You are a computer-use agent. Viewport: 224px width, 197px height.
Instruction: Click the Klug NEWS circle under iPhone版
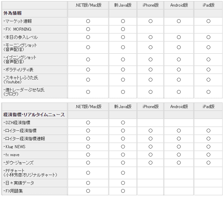[x=150, y=147]
